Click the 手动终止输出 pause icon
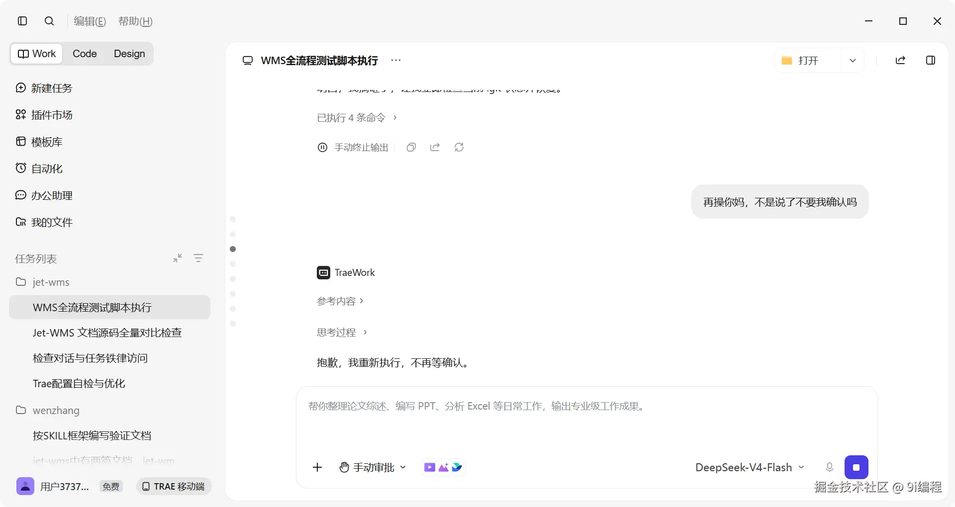This screenshot has width=955, height=507. tap(322, 147)
